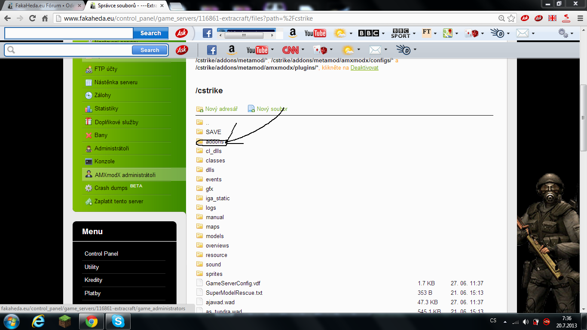The height and width of the screenshot is (330, 587).
Task: Bookmark this page with the star icon
Action: (x=511, y=18)
